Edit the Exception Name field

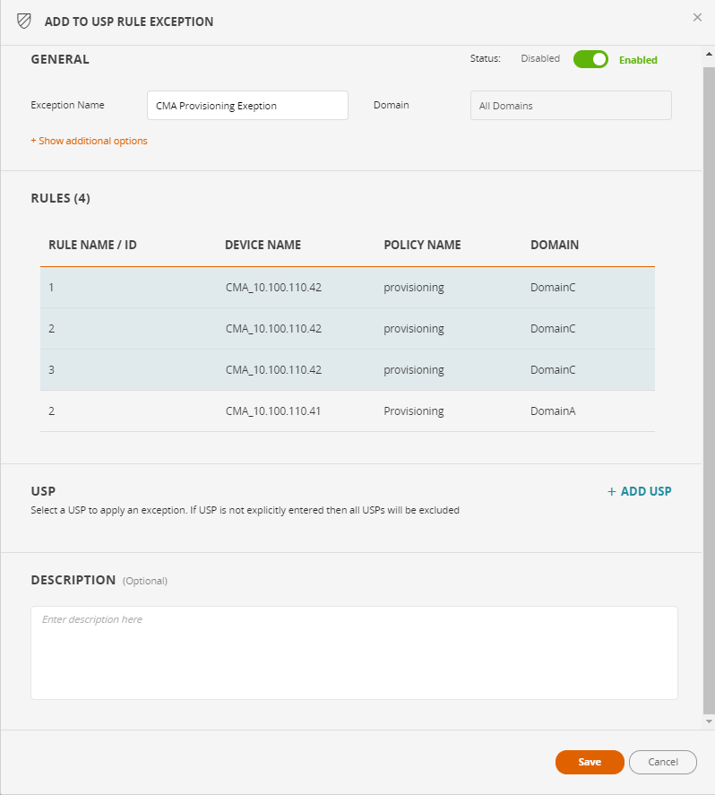coord(247,106)
